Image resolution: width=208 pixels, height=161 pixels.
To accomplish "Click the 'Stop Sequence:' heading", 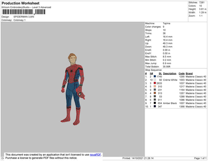I will click(154, 70).
